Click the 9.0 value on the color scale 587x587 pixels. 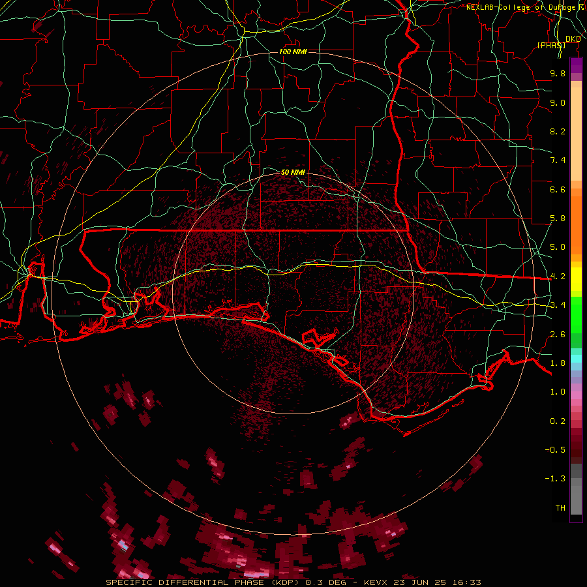558,102
